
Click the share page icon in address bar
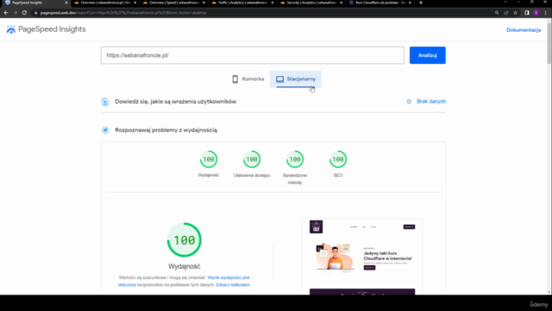506,13
